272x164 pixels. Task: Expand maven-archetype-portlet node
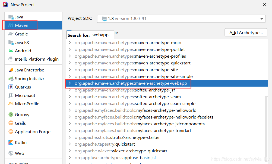click(x=70, y=49)
